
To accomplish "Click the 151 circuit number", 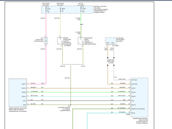I will point(112,112).
